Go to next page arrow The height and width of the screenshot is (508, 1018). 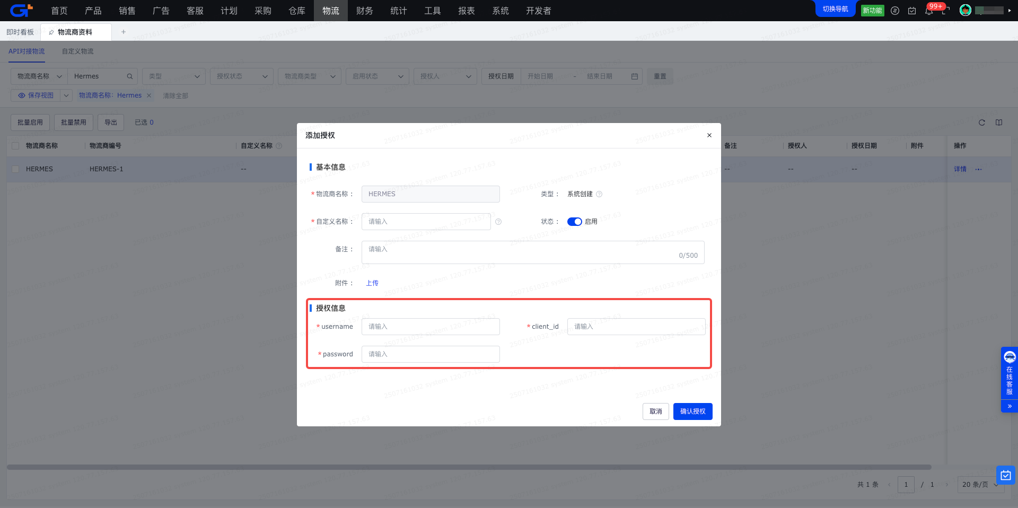[x=947, y=485]
